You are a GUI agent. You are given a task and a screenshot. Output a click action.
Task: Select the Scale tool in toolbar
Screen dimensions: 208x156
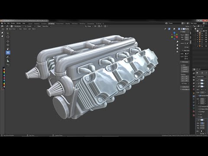point(8,49)
